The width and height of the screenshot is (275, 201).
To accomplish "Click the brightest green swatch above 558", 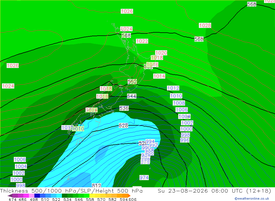I will (86, 196).
